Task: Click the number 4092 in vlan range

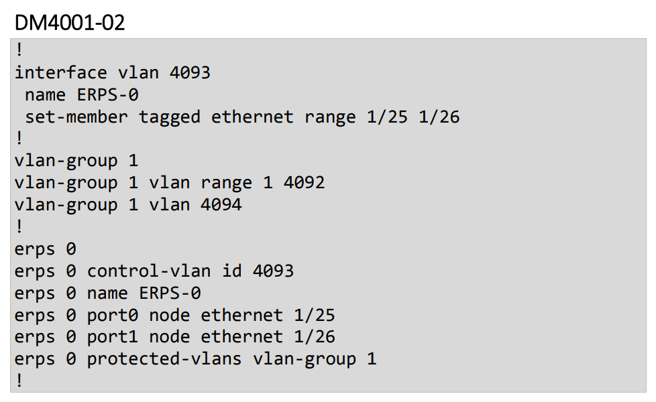Action: 304,182
